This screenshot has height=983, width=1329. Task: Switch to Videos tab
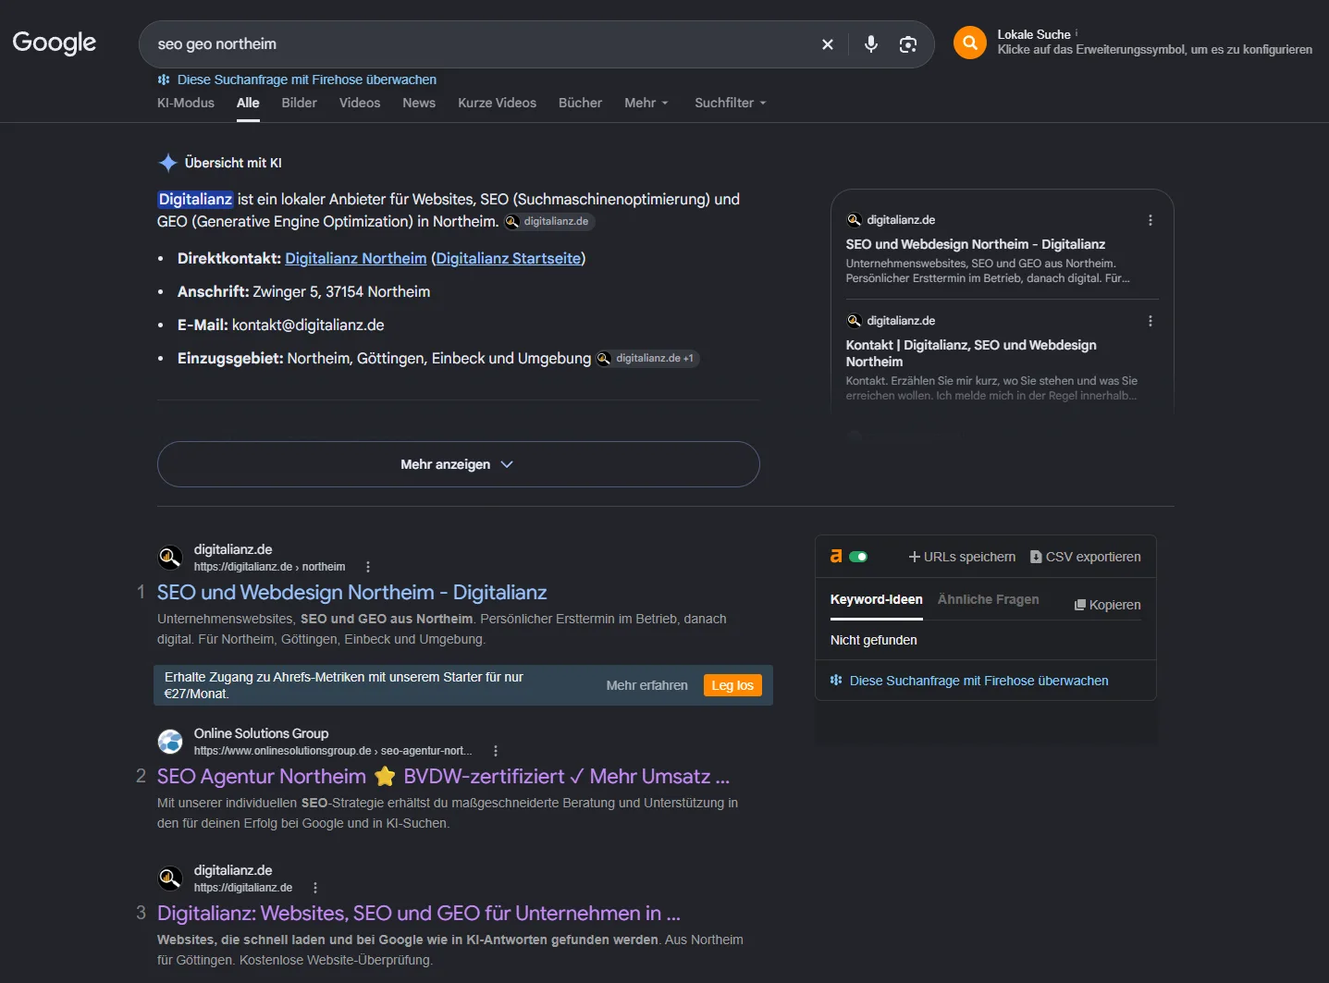point(360,103)
